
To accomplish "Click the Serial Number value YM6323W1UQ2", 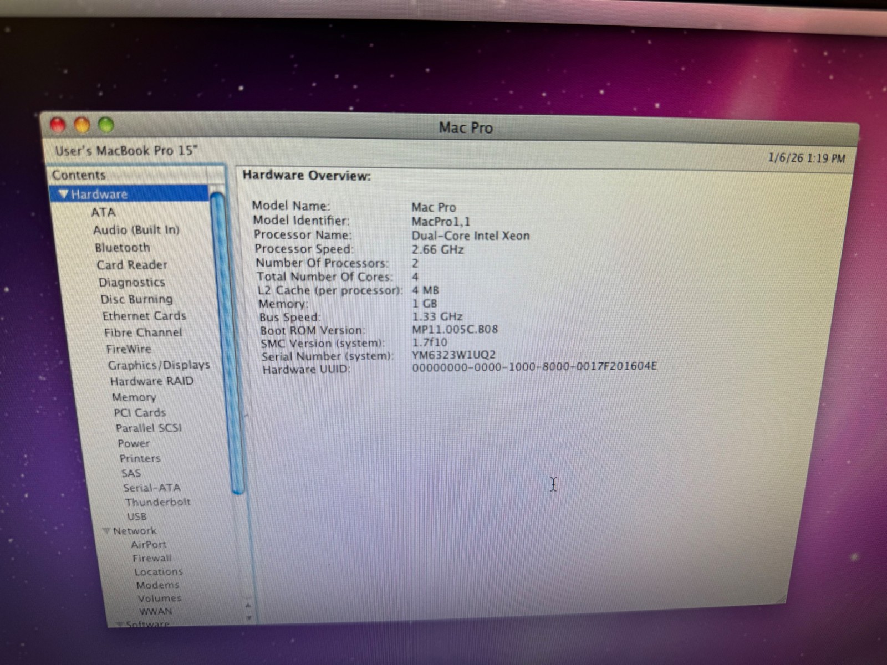I will tap(453, 355).
